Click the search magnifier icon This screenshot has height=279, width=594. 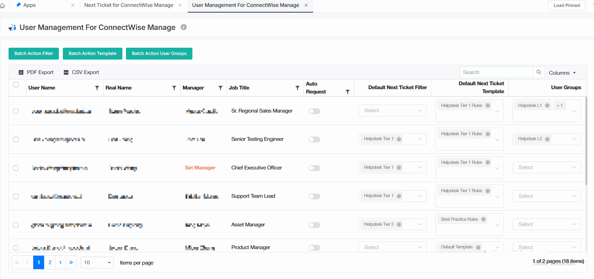click(539, 72)
